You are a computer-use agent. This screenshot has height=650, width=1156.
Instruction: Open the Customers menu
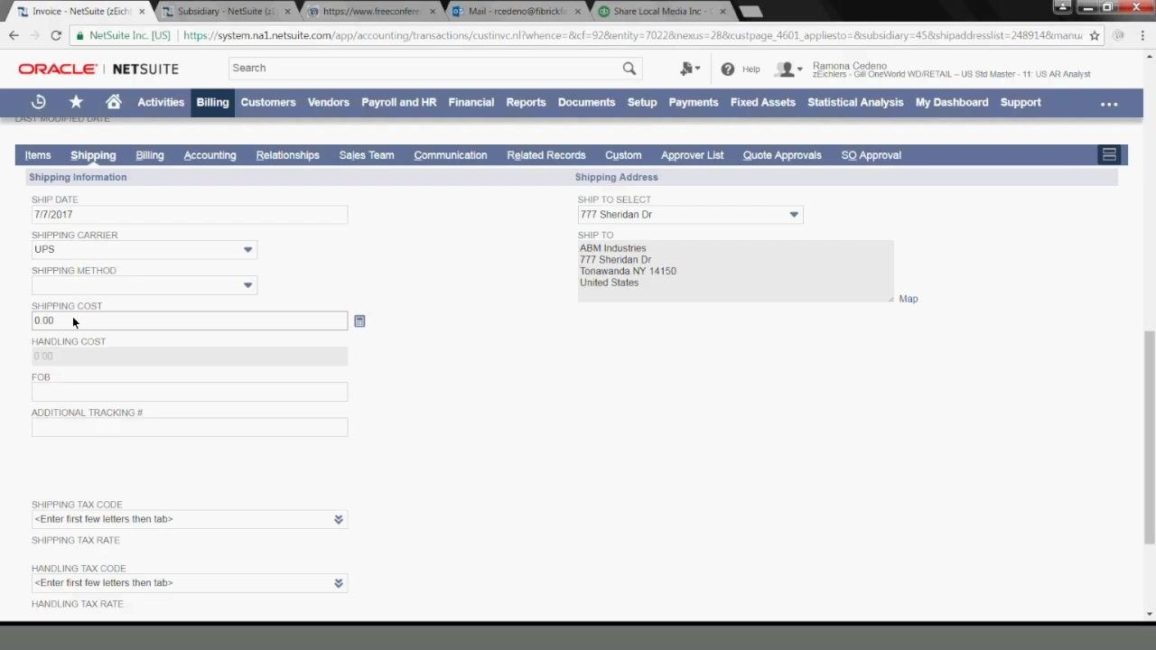coord(268,102)
